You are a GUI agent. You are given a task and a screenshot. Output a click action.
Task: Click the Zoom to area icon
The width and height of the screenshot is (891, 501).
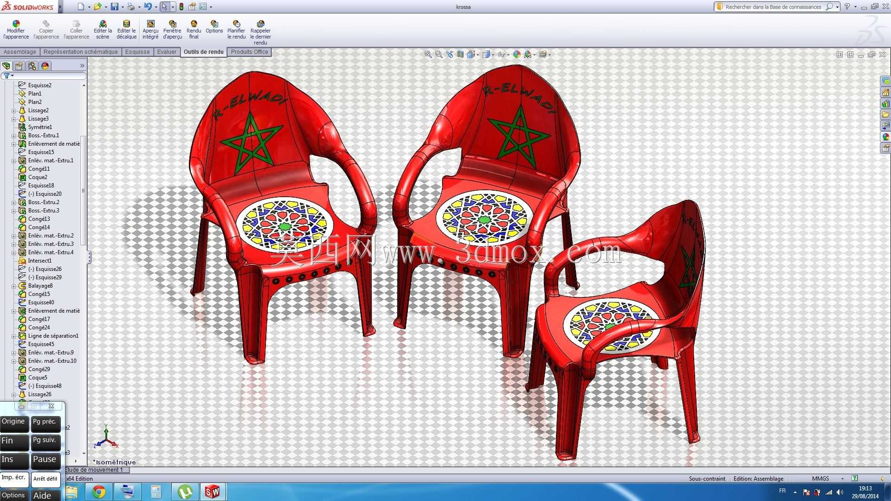point(439,54)
